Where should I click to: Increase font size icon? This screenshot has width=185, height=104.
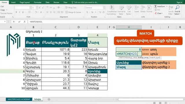coord(40,8)
